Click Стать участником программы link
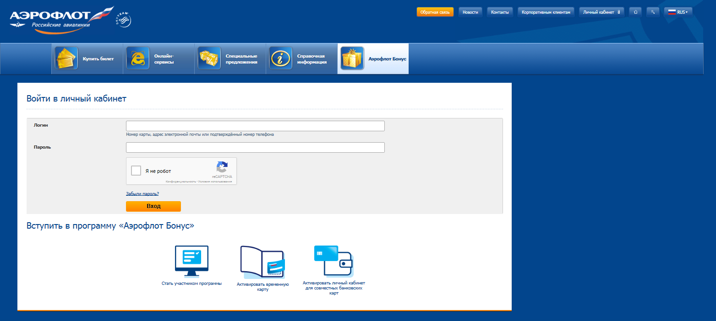The width and height of the screenshot is (716, 321). 191,284
